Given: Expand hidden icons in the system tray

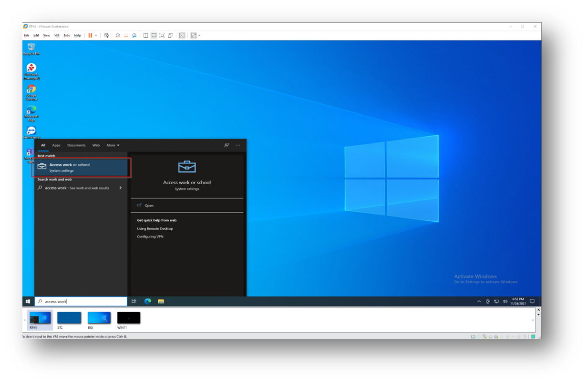Looking at the screenshot, I should tap(479, 301).
